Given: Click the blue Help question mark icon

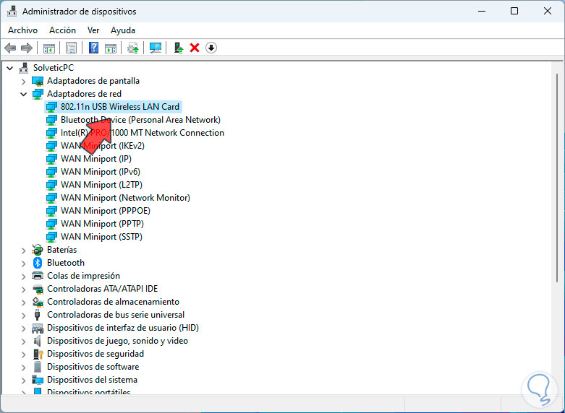Looking at the screenshot, I should [94, 48].
